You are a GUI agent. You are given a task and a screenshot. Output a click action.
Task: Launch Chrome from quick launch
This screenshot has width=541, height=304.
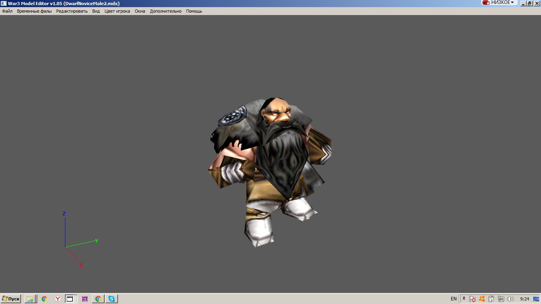click(x=44, y=299)
